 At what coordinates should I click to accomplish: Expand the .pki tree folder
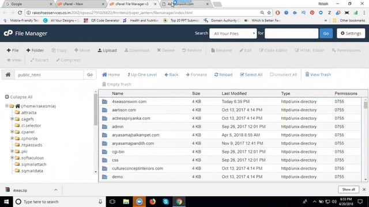12,151
